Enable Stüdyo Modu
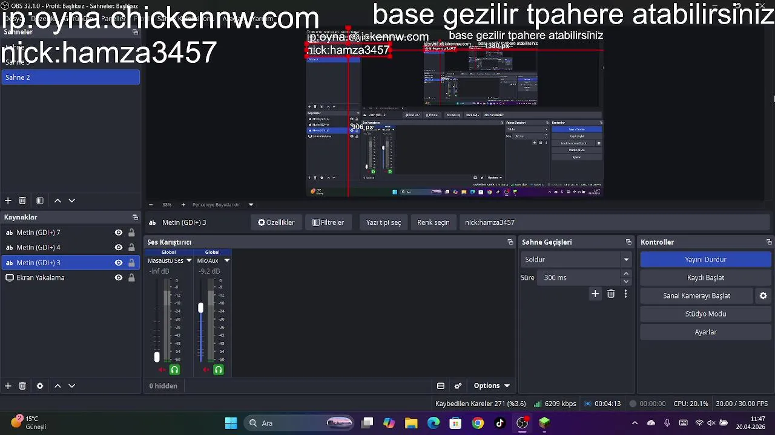This screenshot has width=775, height=435. point(705,314)
